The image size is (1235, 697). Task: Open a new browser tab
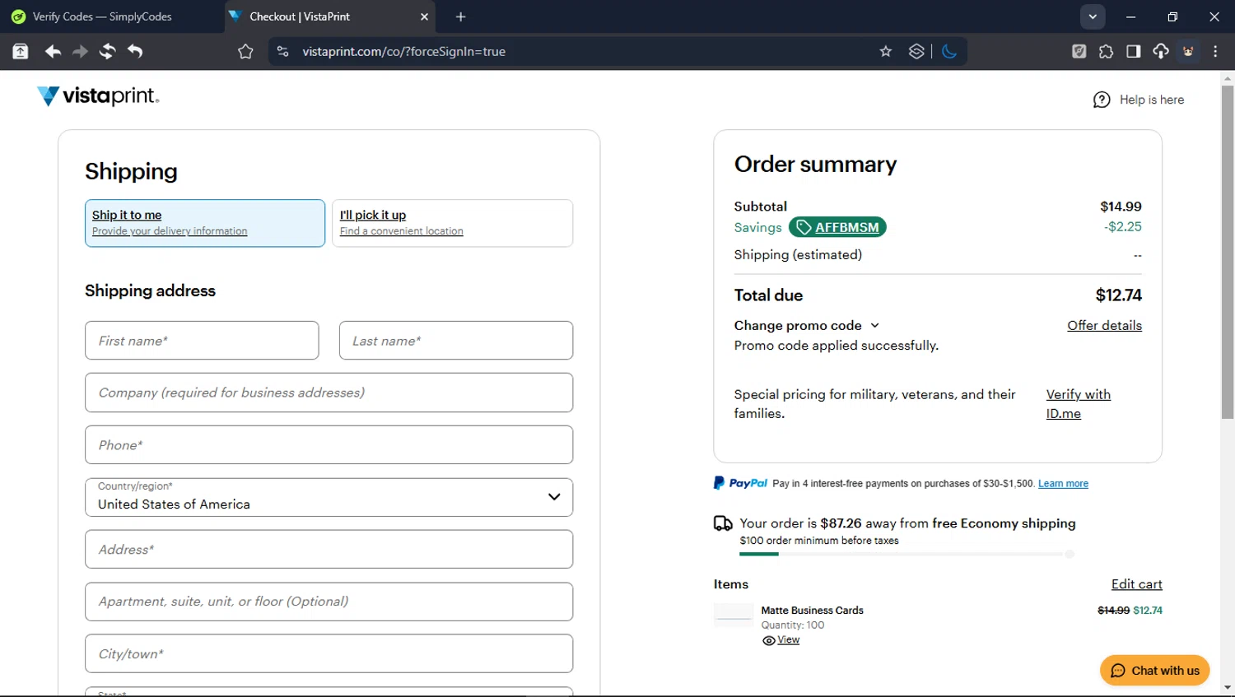461,16
